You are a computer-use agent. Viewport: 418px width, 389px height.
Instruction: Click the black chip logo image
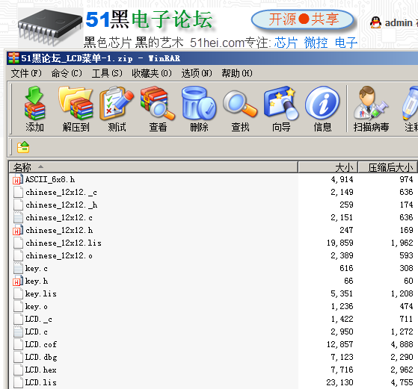(x=50, y=28)
